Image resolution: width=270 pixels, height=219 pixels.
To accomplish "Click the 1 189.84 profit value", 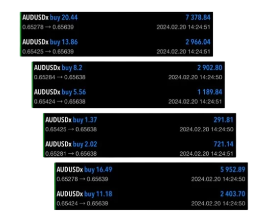I will pyautogui.click(x=210, y=92).
